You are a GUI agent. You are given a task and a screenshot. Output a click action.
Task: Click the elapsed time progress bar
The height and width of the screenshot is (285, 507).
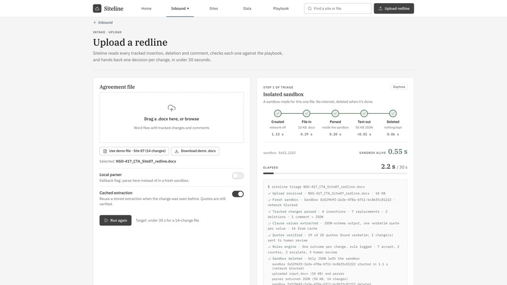click(x=335, y=174)
